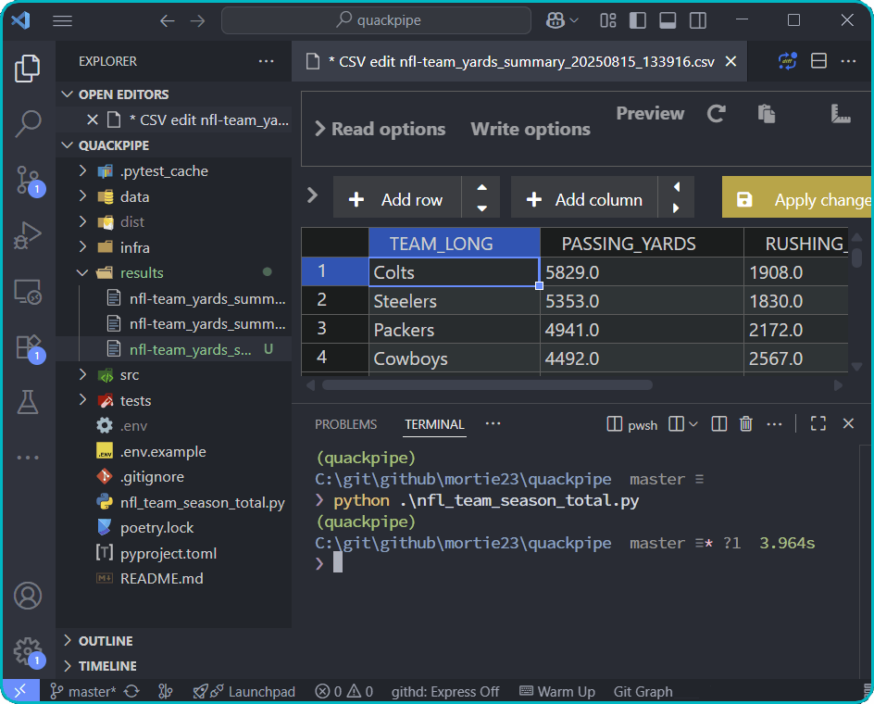
Task: Kill the terminal with trash icon
Action: point(746,424)
